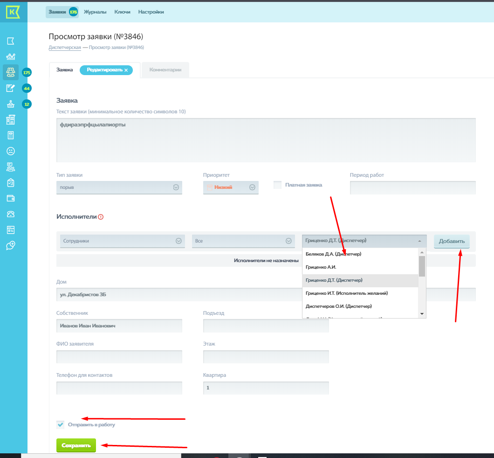The height and width of the screenshot is (458, 494).
Task: Open the clipboard checklist sidebar icon
Action: coord(11,183)
